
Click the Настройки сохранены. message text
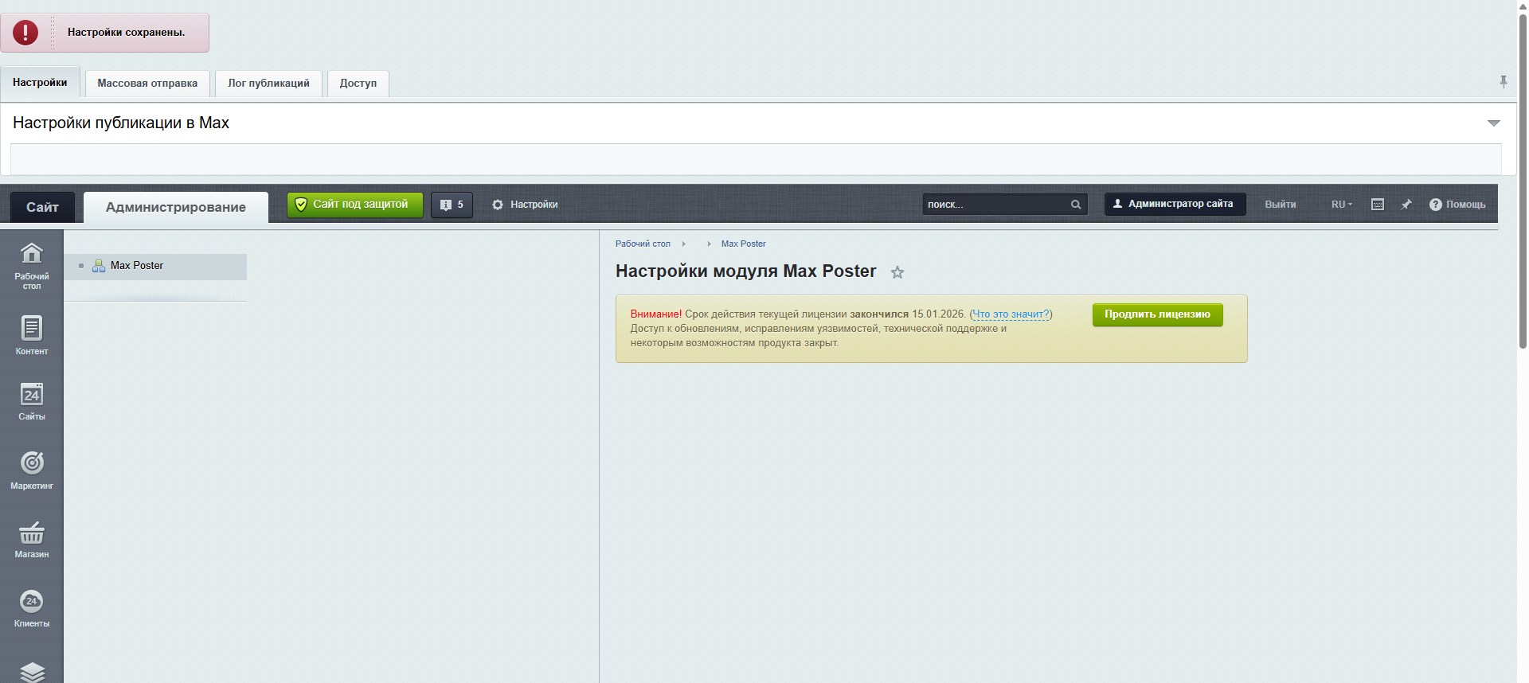coord(126,33)
